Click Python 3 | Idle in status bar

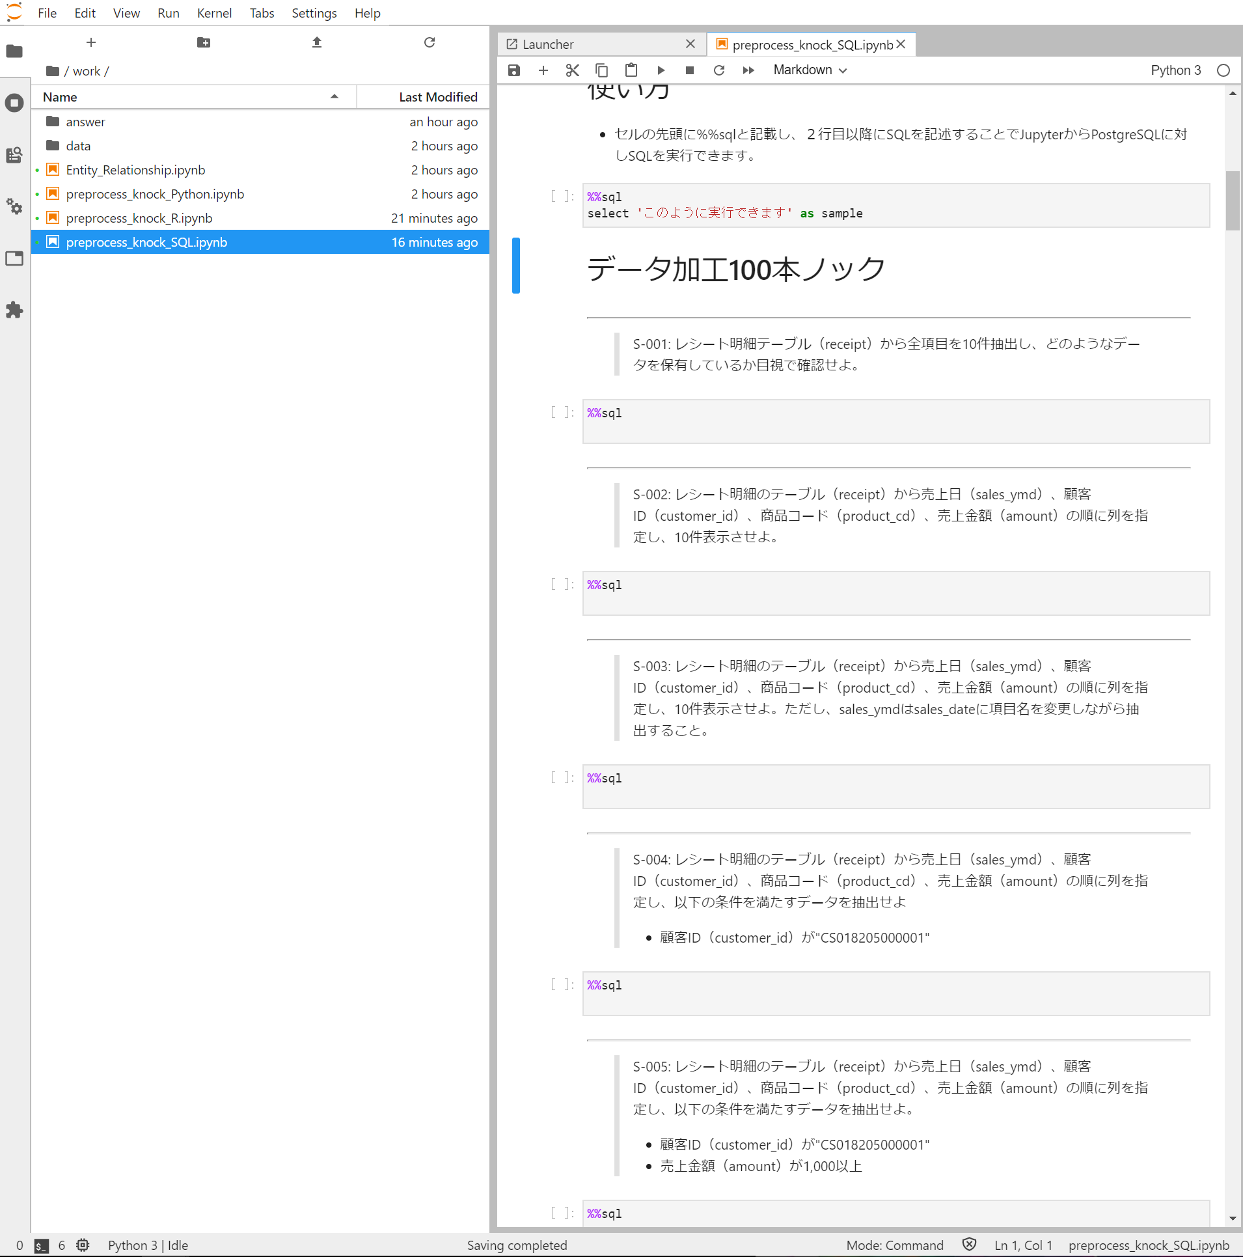[x=148, y=1245]
